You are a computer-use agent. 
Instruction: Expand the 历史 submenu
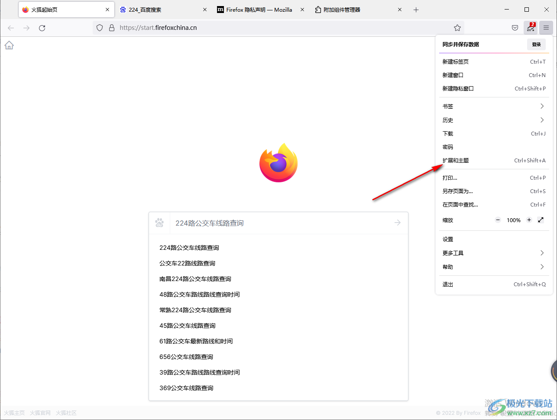(494, 120)
